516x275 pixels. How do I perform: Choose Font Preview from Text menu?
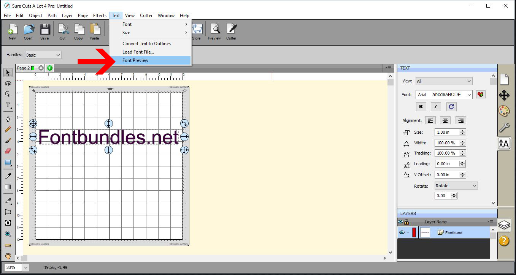(150, 60)
